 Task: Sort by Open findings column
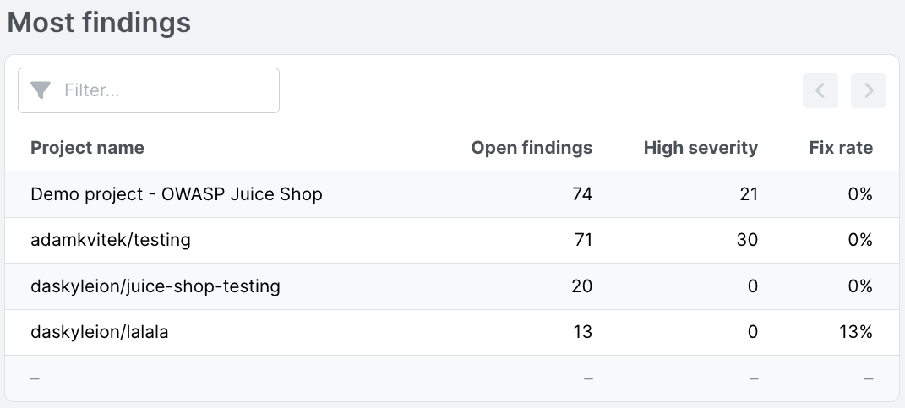pyautogui.click(x=532, y=148)
